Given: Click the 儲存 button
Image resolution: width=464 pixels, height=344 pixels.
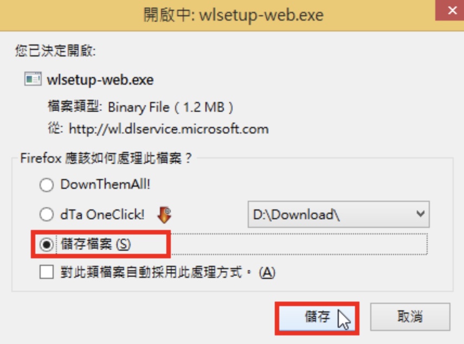Looking at the screenshot, I should coord(317,317).
